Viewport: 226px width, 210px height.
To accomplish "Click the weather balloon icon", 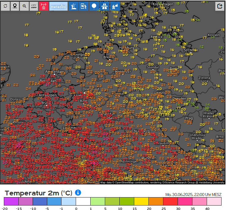I will 94,6.
